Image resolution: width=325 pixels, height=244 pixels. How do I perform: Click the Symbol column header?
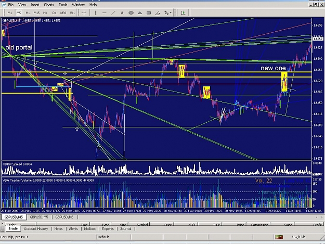click(x=139, y=224)
